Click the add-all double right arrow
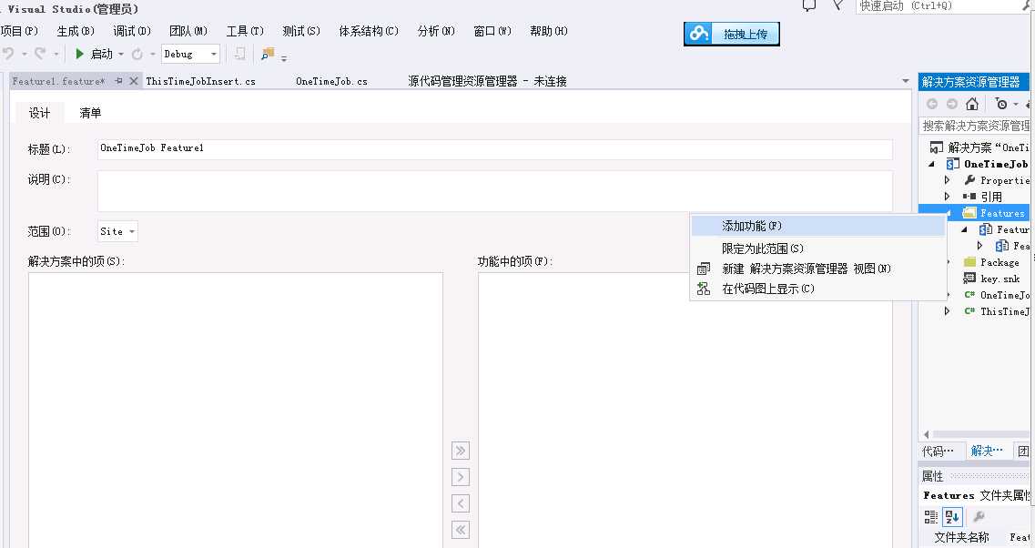The image size is (1035, 548). (x=460, y=451)
